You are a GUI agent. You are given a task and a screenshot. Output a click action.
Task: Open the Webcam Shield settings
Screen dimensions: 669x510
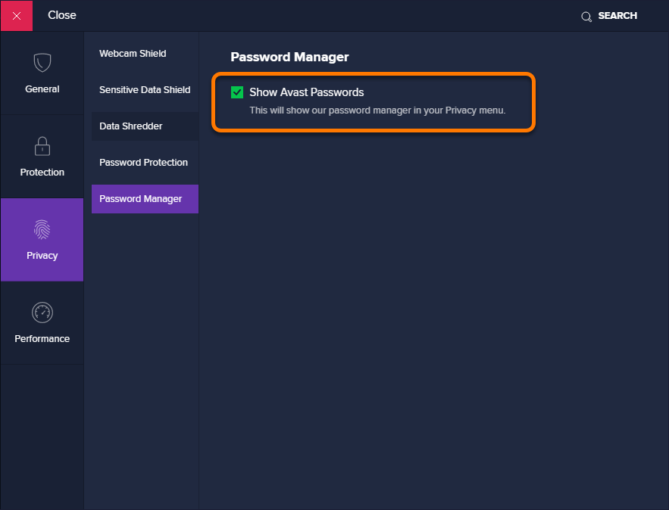(x=133, y=53)
